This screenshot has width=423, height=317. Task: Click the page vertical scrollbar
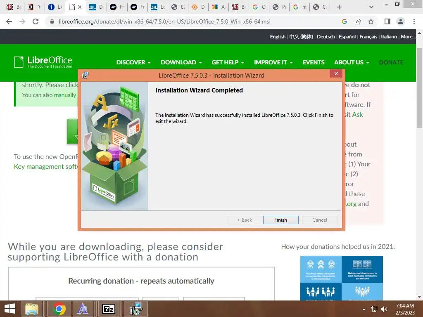point(419,89)
